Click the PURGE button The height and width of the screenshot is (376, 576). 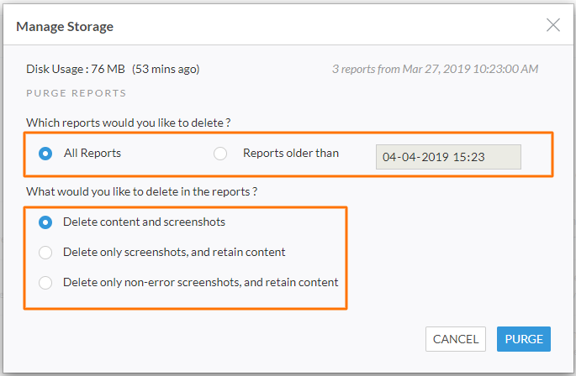(x=524, y=339)
